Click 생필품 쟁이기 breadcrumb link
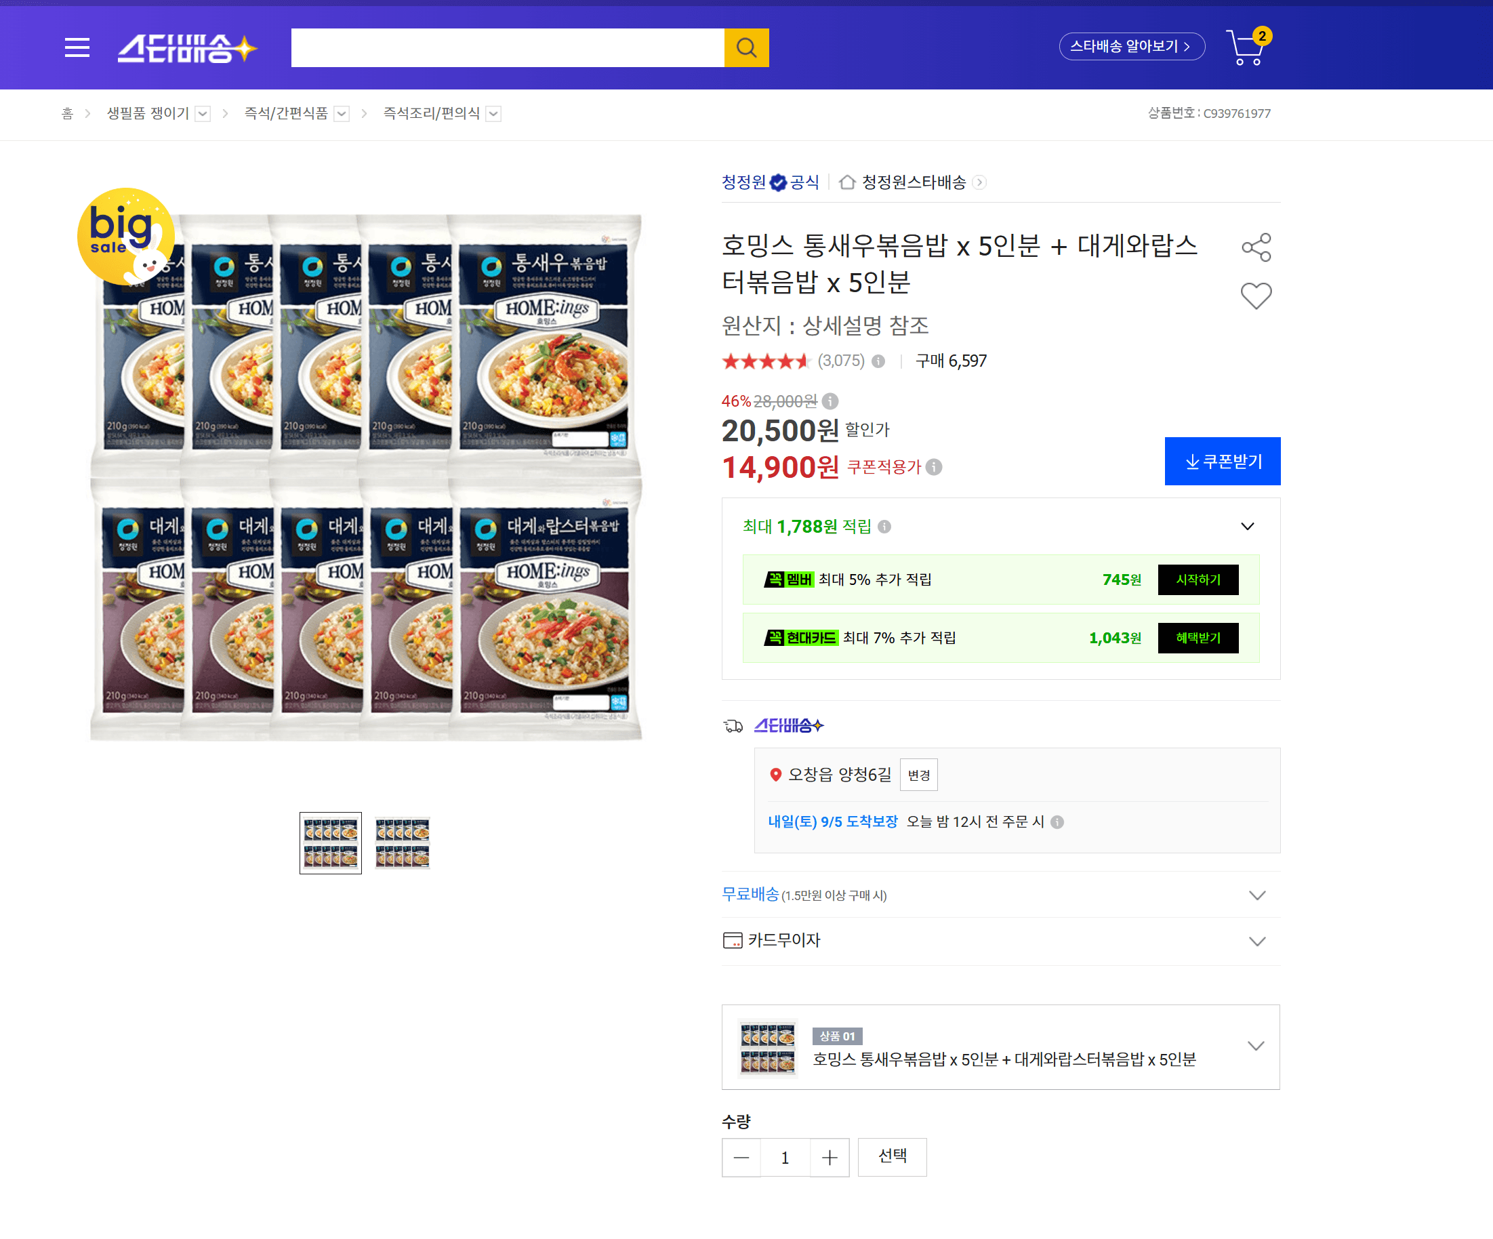Screen dimensions: 1493x1239 (148, 114)
